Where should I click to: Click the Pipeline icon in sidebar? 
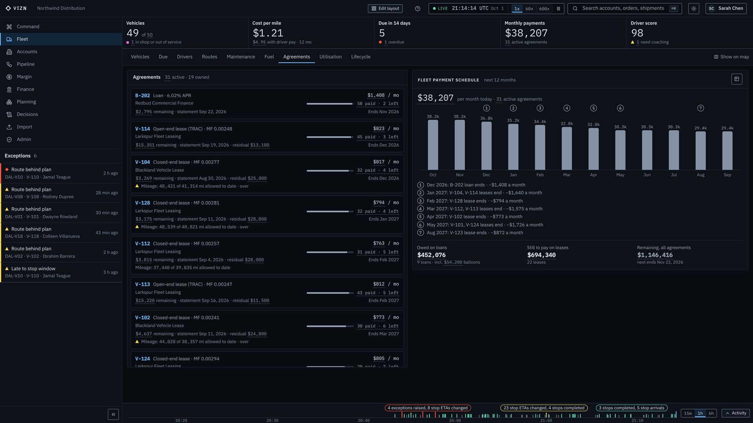click(9, 64)
